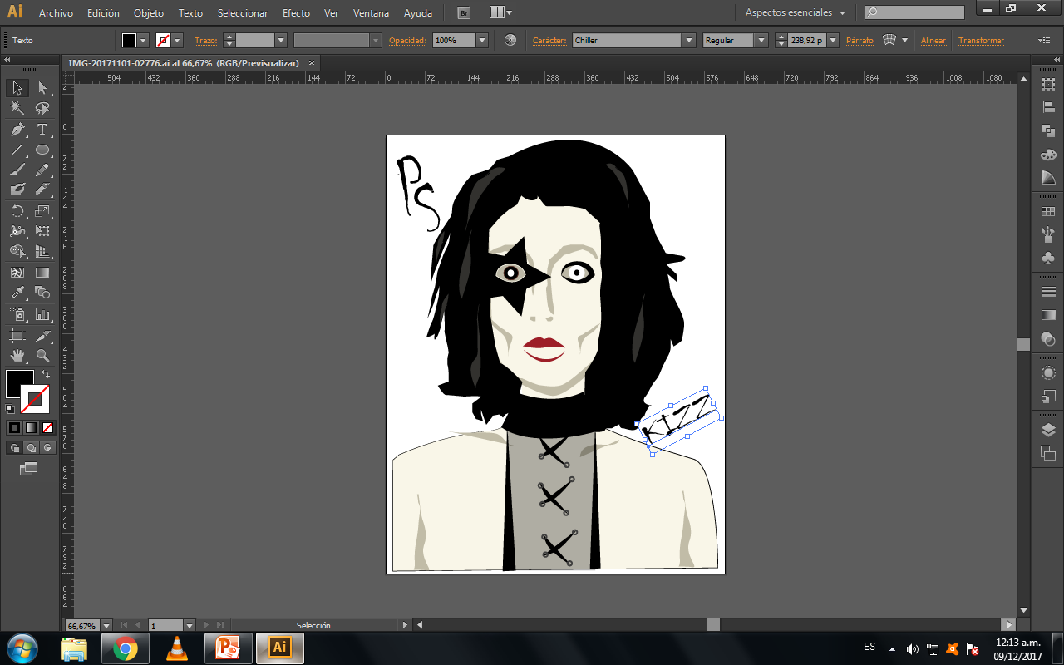Viewport: 1064px width, 665px height.
Task: Choose the Lasso tool
Action: [42, 108]
